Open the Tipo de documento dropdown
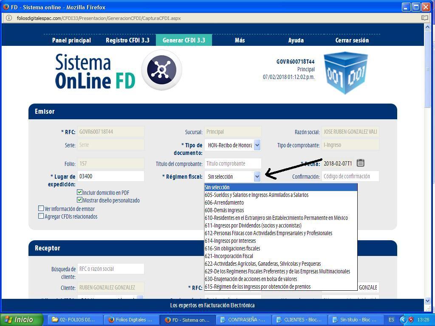 [x=233, y=145]
